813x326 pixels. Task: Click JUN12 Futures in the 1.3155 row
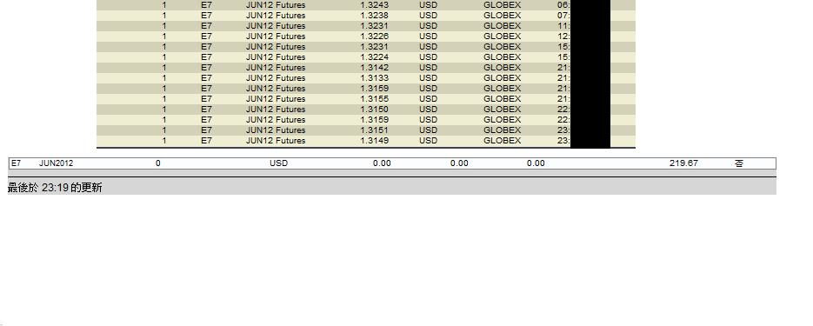276,98
